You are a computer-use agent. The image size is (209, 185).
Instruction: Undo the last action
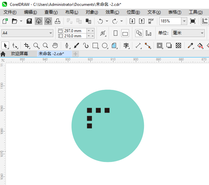(x=100, y=21)
